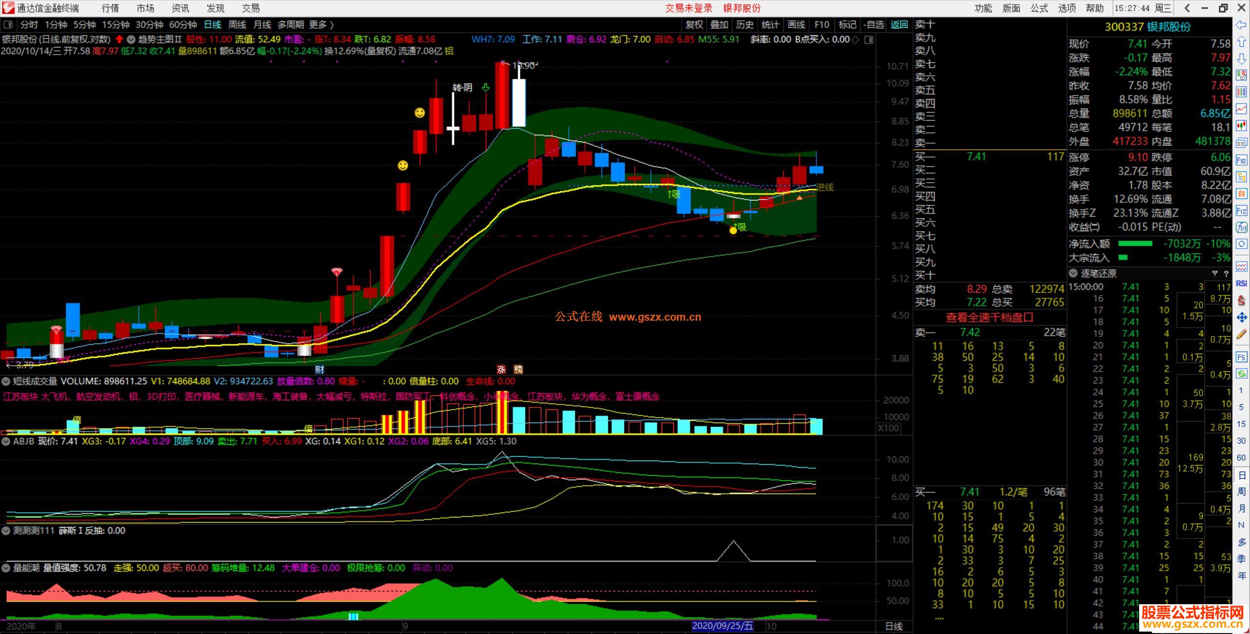Click the 大宗流入 green flow bar
This screenshot has width=1250, height=634.
(1123, 258)
